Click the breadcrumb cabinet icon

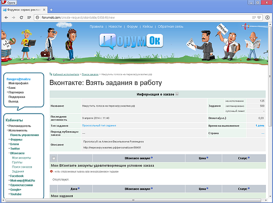tap(51, 74)
